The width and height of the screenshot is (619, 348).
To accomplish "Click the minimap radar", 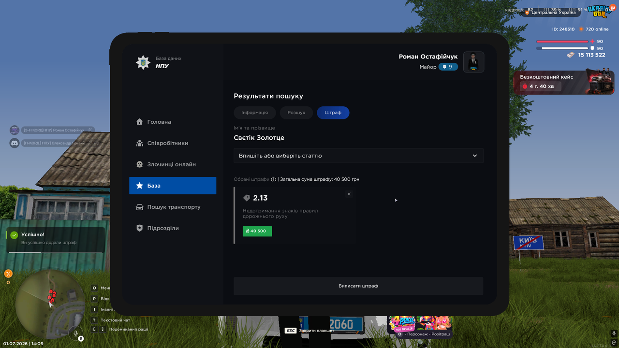I will click(50, 304).
